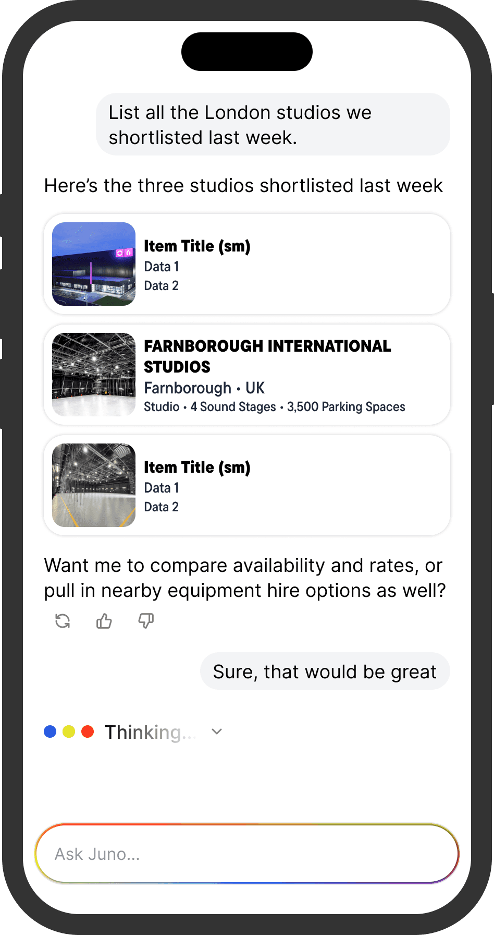Click the blue thinking indicator dot
This screenshot has height=935, width=494.
pos(50,732)
